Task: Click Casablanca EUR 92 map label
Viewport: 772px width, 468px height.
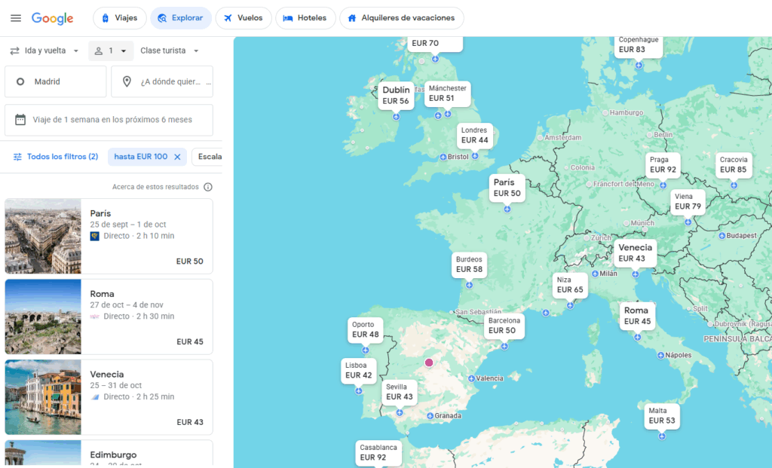Action: [x=378, y=453]
